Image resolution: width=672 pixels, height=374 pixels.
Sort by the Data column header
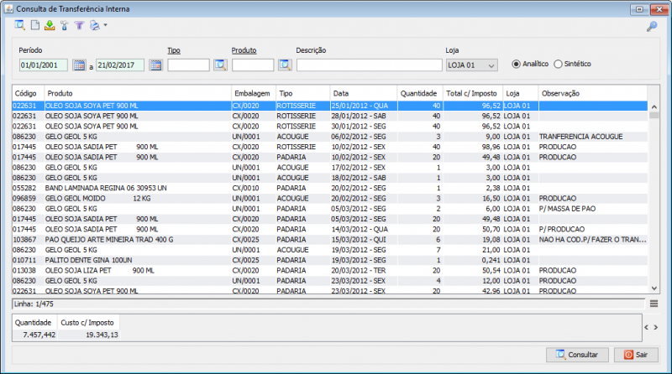point(364,93)
